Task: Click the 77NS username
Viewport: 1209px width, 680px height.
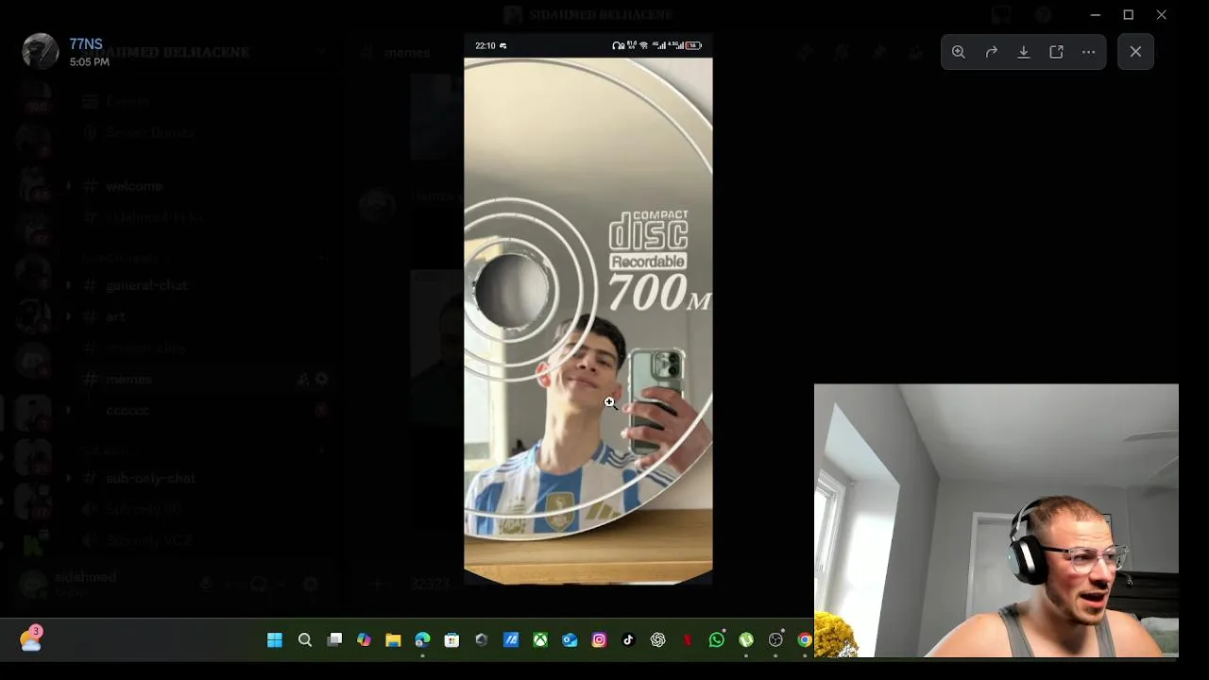Action: point(85,44)
